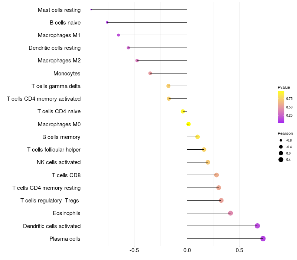Click the Dendritic cells activated dot

coord(257,226)
